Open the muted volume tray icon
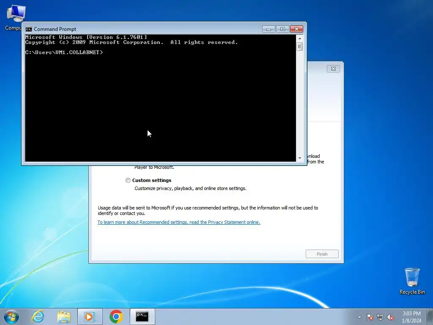This screenshot has height=325, width=433. [390, 317]
